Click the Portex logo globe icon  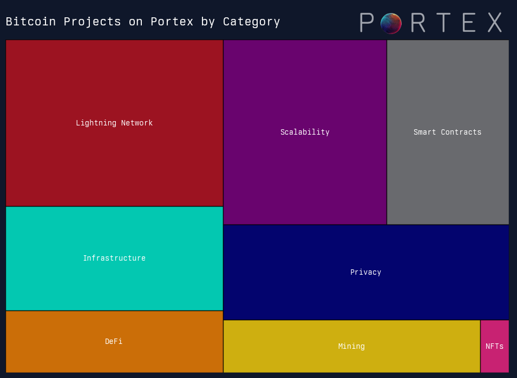point(391,23)
